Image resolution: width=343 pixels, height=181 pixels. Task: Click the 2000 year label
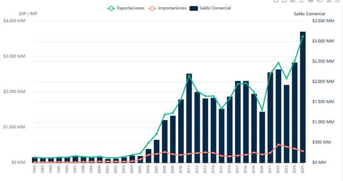tap(100, 169)
